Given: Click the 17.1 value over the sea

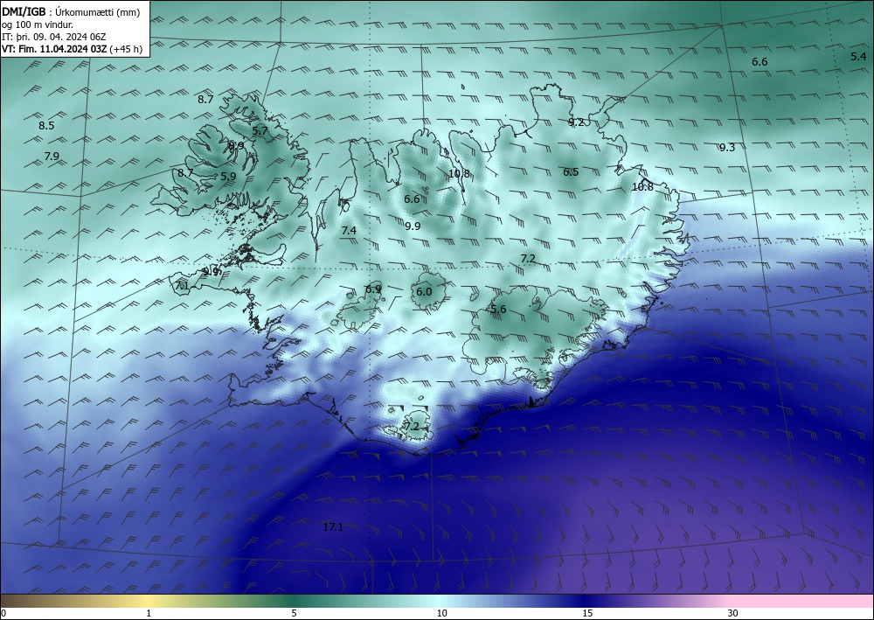Looking at the screenshot, I should (333, 527).
